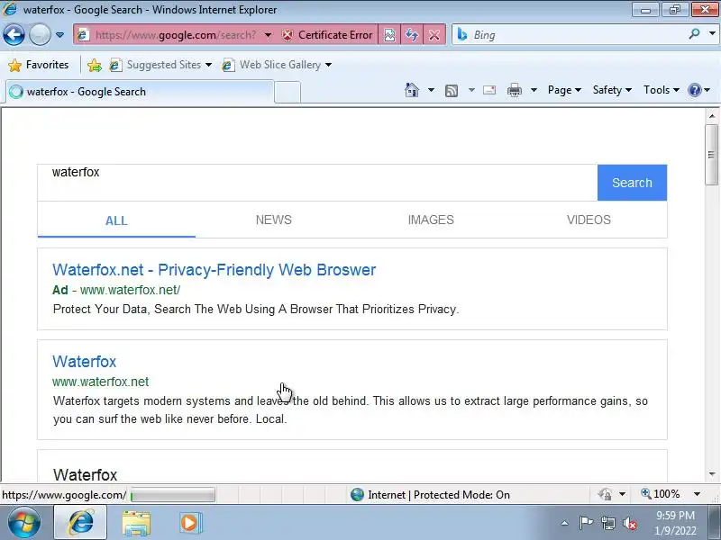
Task: Open the Waterfox organic result title
Action: point(85,362)
